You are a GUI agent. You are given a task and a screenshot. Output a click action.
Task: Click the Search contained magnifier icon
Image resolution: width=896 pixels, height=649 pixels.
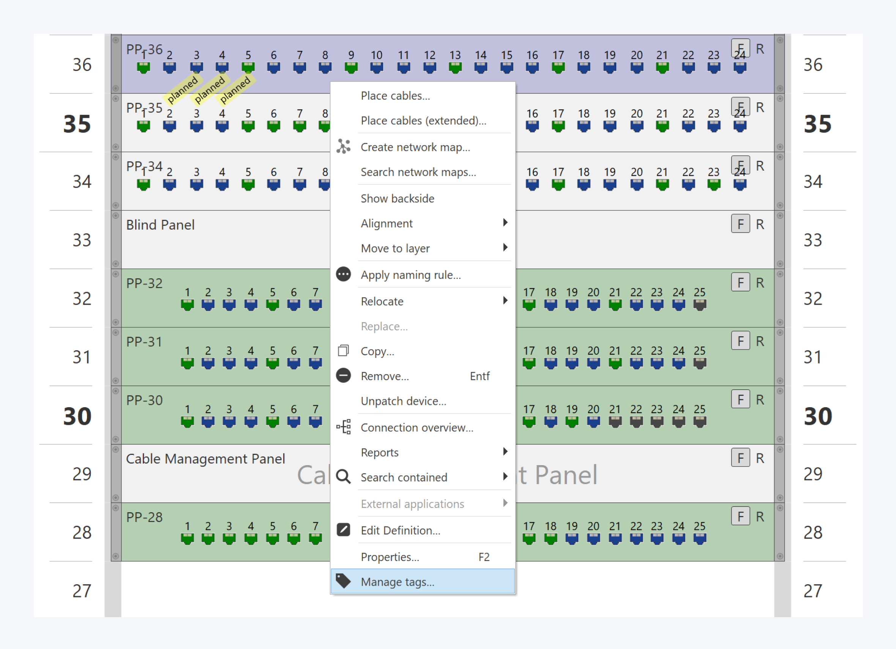tap(343, 477)
